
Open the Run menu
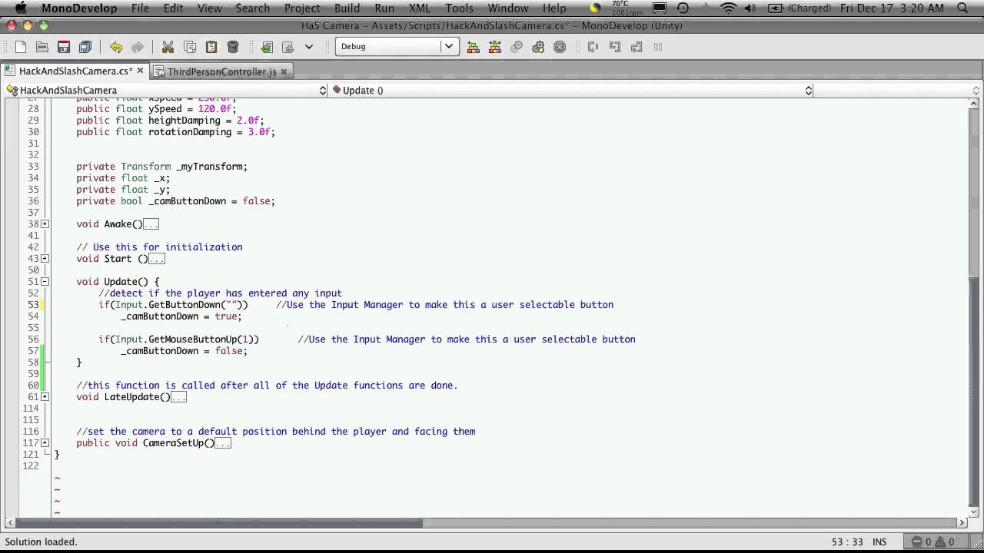[x=384, y=8]
